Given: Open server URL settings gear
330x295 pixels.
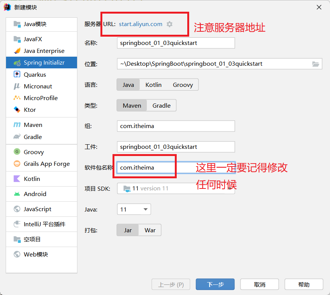Looking at the screenshot, I should click(x=170, y=24).
